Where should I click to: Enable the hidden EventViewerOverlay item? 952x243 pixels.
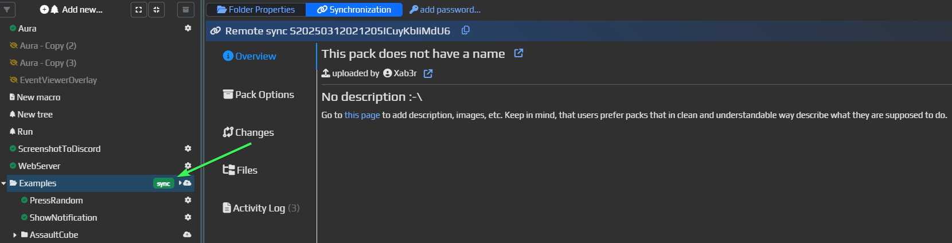tap(13, 80)
